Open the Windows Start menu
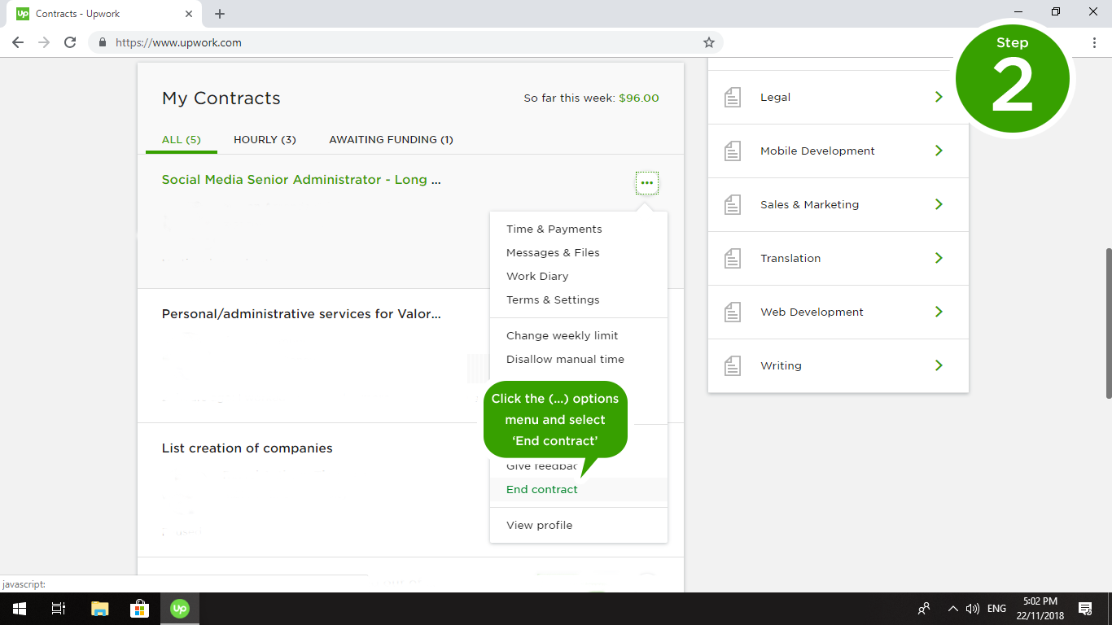Viewport: 1112px width, 625px height. pyautogui.click(x=19, y=608)
